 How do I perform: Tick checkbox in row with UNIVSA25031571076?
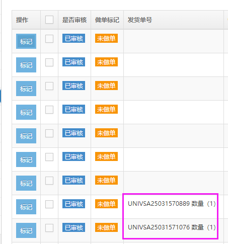pos(49,228)
